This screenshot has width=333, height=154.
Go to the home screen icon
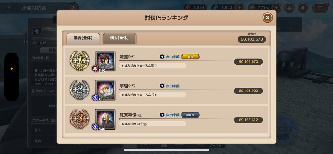click(303, 8)
